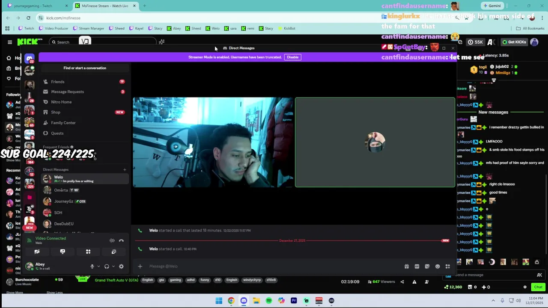The image size is (548, 308).
Task: Send a gift in Discord chat
Action: tap(406, 266)
